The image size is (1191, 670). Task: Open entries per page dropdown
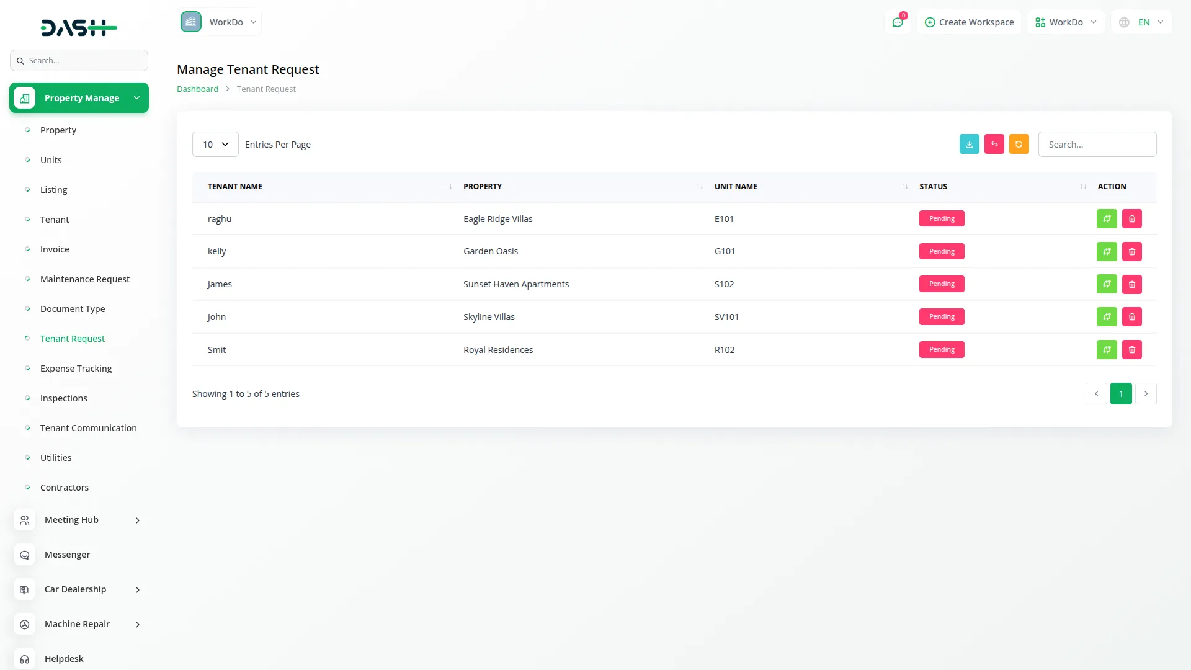(x=215, y=144)
